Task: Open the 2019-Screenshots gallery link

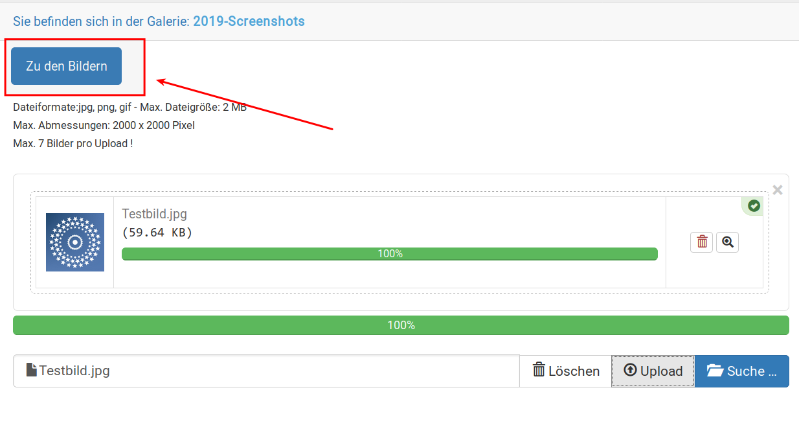Action: click(x=249, y=21)
